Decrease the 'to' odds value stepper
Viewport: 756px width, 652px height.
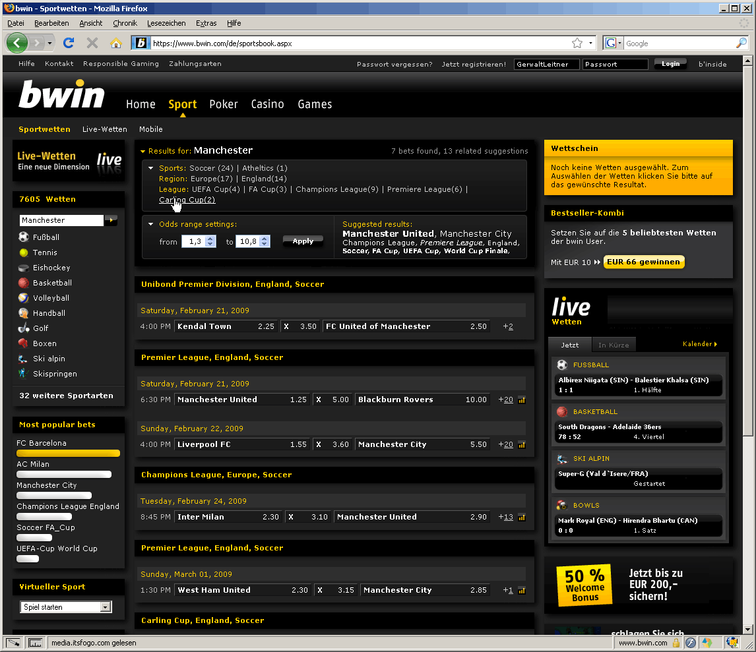point(264,245)
